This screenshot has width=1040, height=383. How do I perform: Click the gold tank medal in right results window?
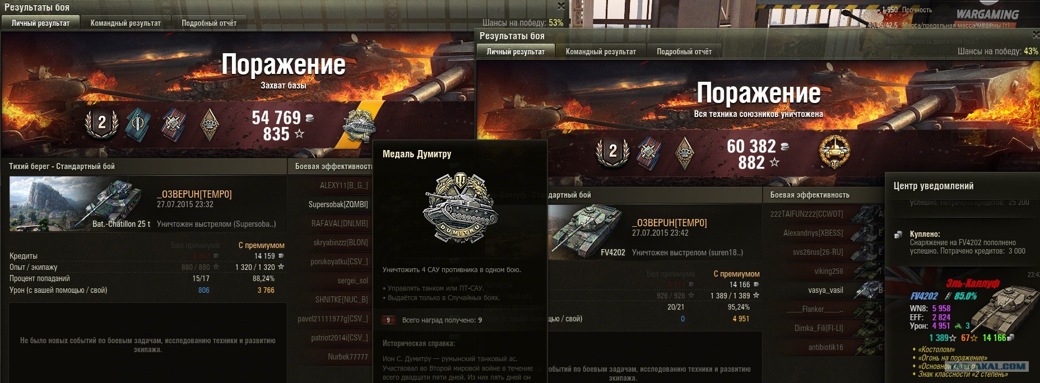point(834,151)
